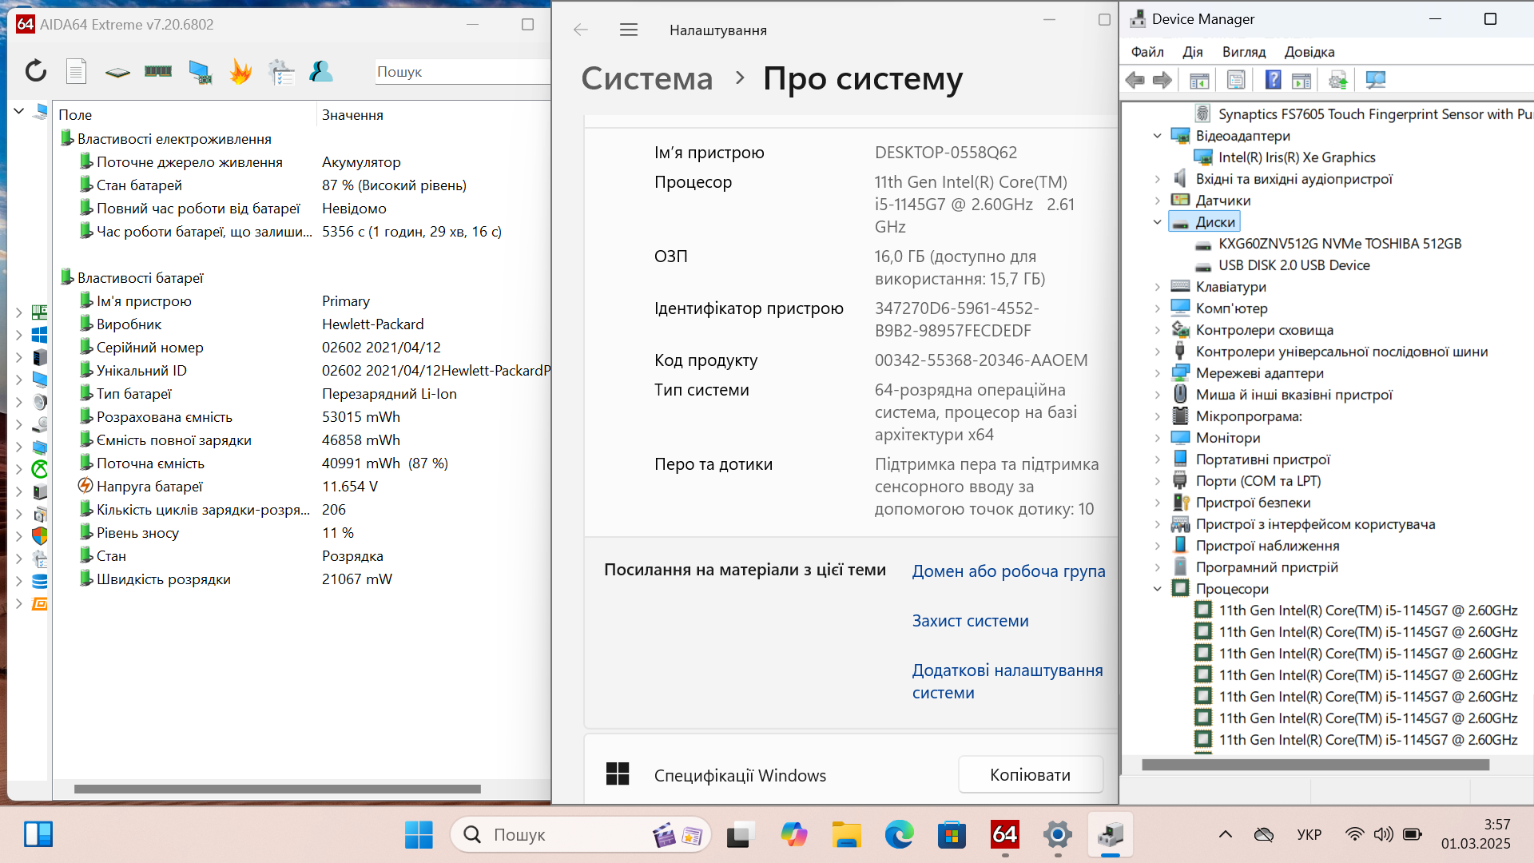Click the Device Manager Forward arrow icon
The image size is (1534, 863).
tap(1162, 80)
